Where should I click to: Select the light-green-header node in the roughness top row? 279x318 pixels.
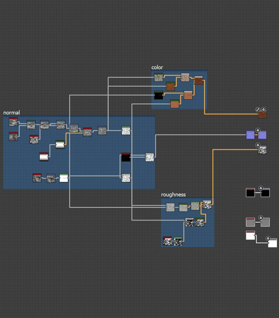195,206
